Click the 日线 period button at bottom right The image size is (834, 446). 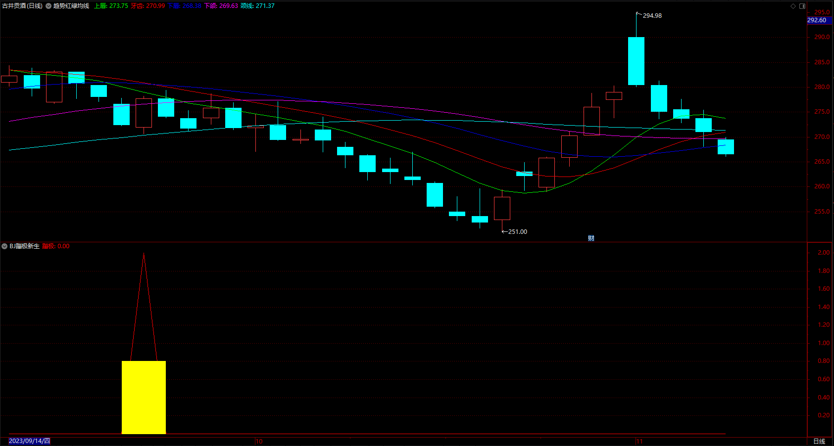(819, 441)
